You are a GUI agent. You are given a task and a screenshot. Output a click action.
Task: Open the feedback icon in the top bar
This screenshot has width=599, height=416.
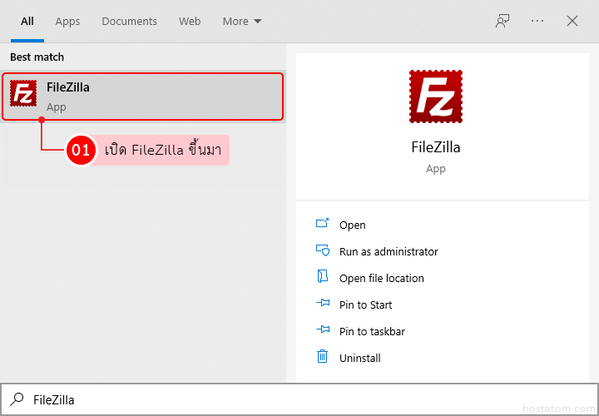coord(502,21)
